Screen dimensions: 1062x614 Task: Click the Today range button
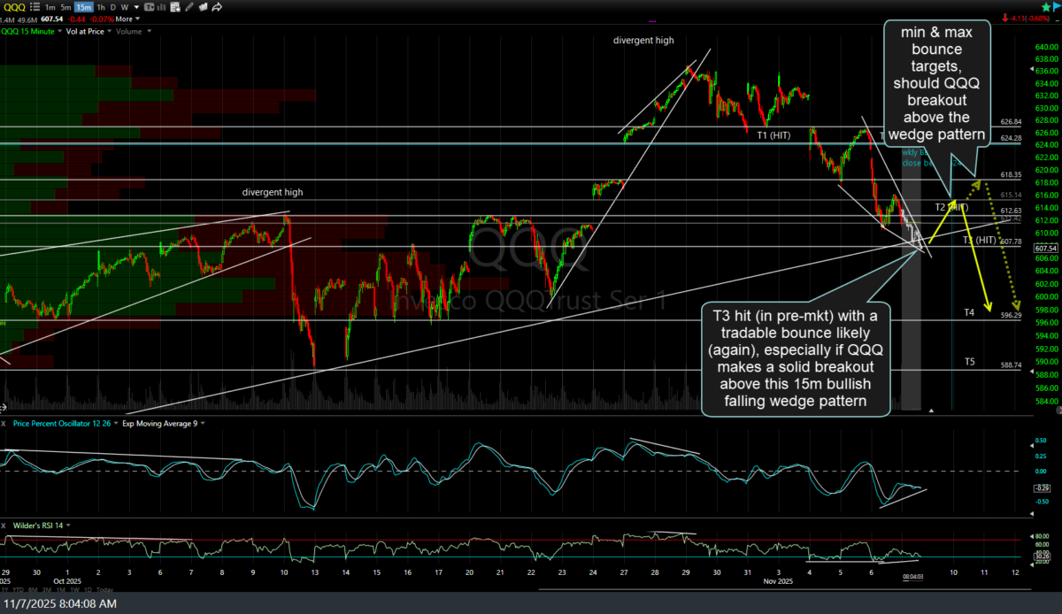tap(104, 590)
